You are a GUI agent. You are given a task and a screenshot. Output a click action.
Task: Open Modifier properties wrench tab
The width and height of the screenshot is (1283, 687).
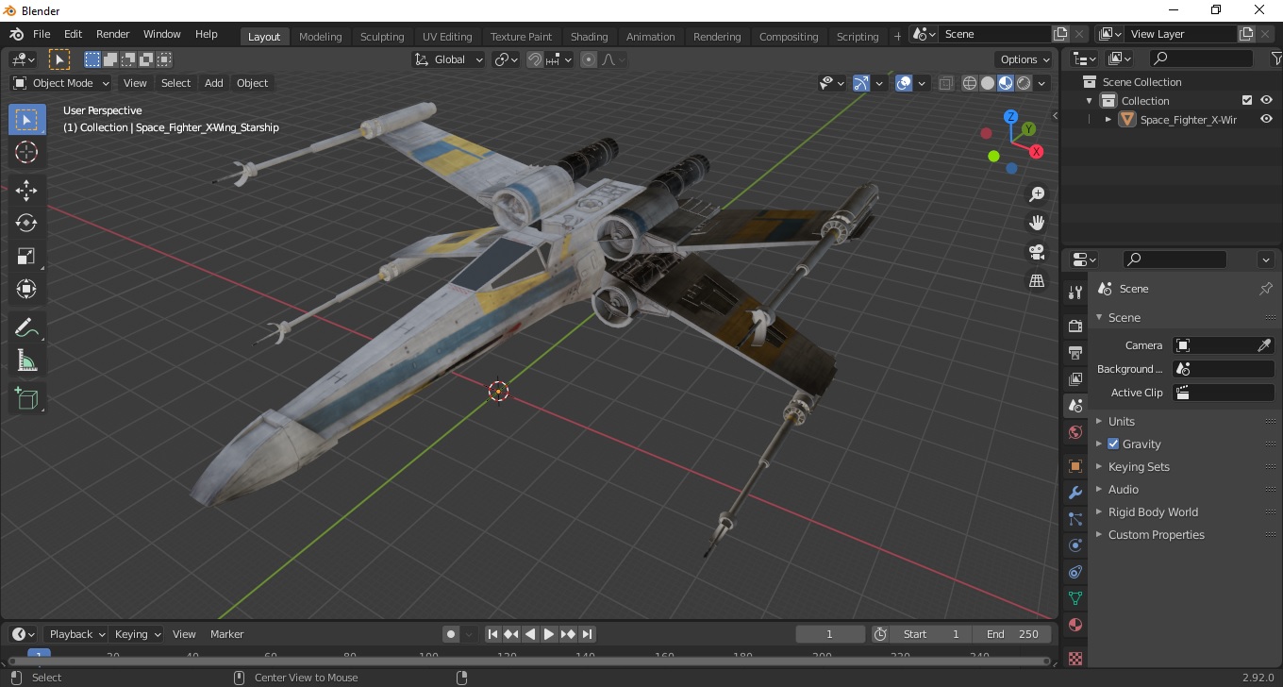(x=1075, y=493)
